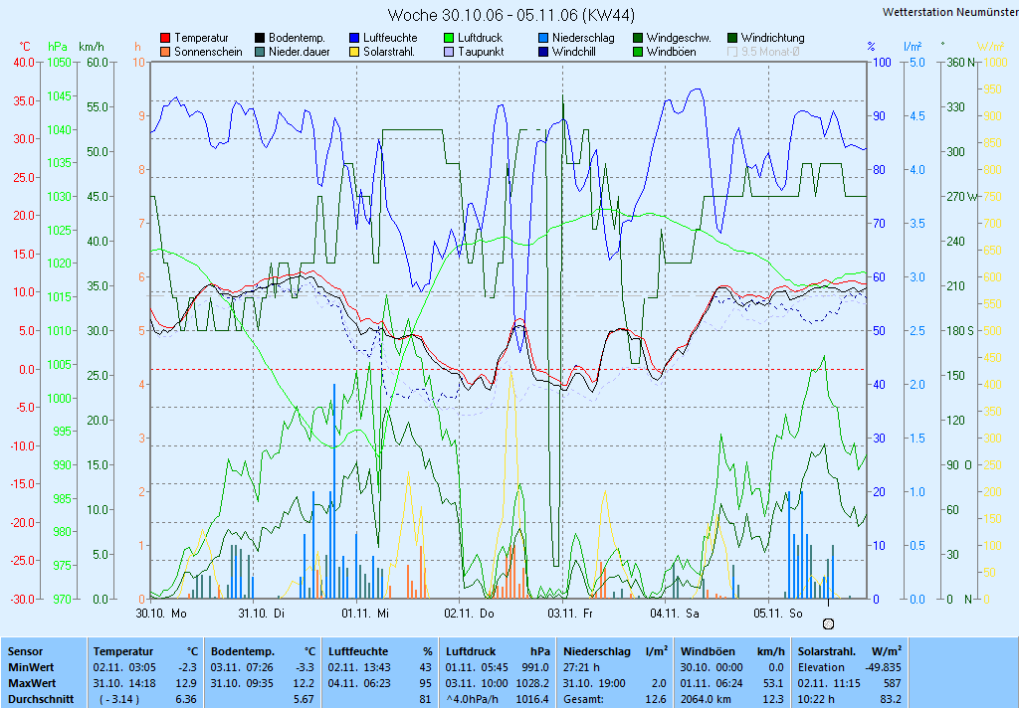Click the Windböen legend swatch
This screenshot has height=708, width=1019.
638,52
